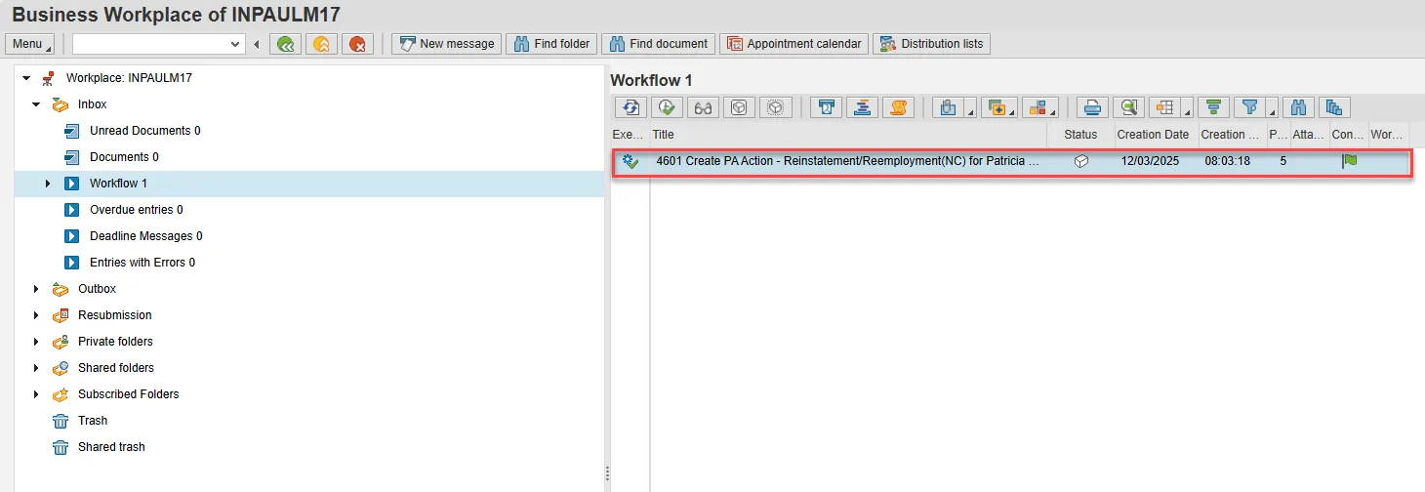Open the colored-blocks dropdown icon
The width and height of the screenshot is (1425, 492).
pos(1040,107)
